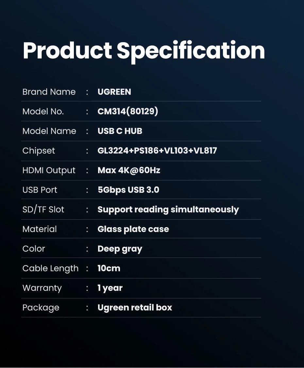Click the Cable Length label
Screen dimensions: 304x368
click(50, 268)
